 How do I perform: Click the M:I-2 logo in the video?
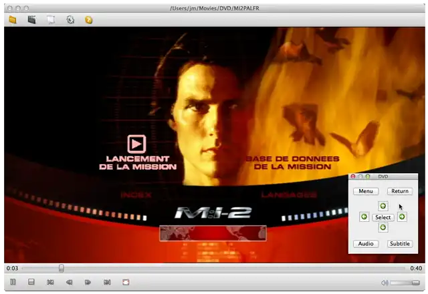[x=213, y=212]
